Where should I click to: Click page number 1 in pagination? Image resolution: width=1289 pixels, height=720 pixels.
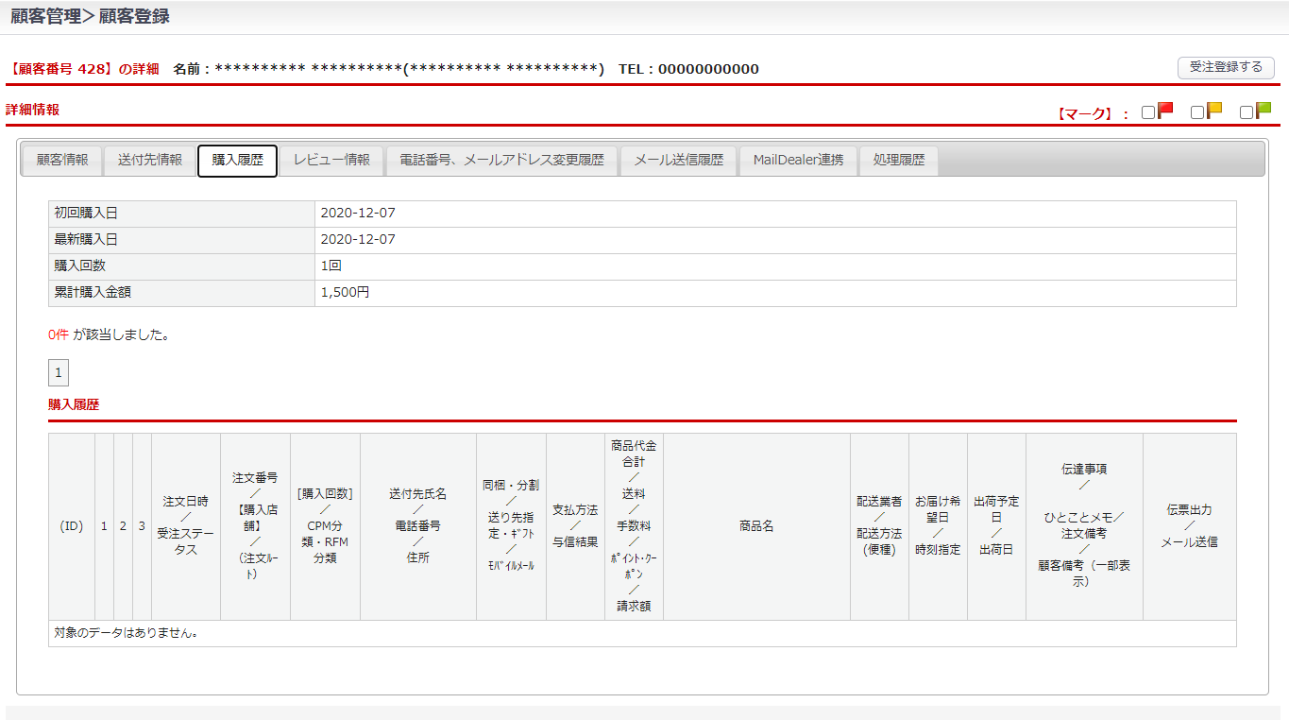pos(59,373)
